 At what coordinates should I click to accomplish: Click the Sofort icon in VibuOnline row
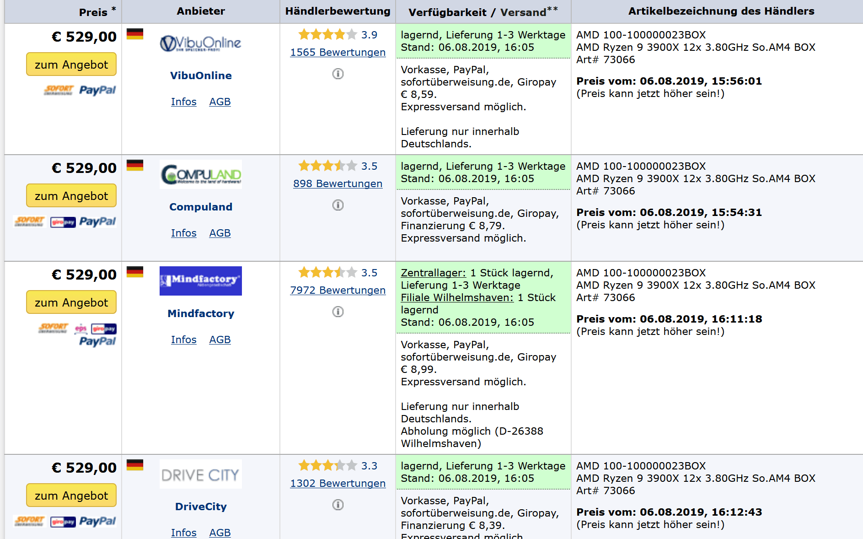(59, 90)
